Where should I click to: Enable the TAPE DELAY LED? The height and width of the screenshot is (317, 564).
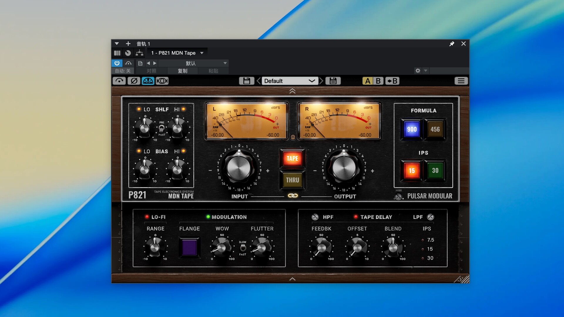tap(356, 217)
